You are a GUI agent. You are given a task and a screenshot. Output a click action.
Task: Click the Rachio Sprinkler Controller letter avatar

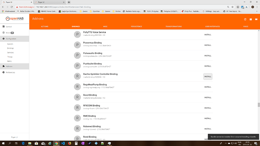77,76
